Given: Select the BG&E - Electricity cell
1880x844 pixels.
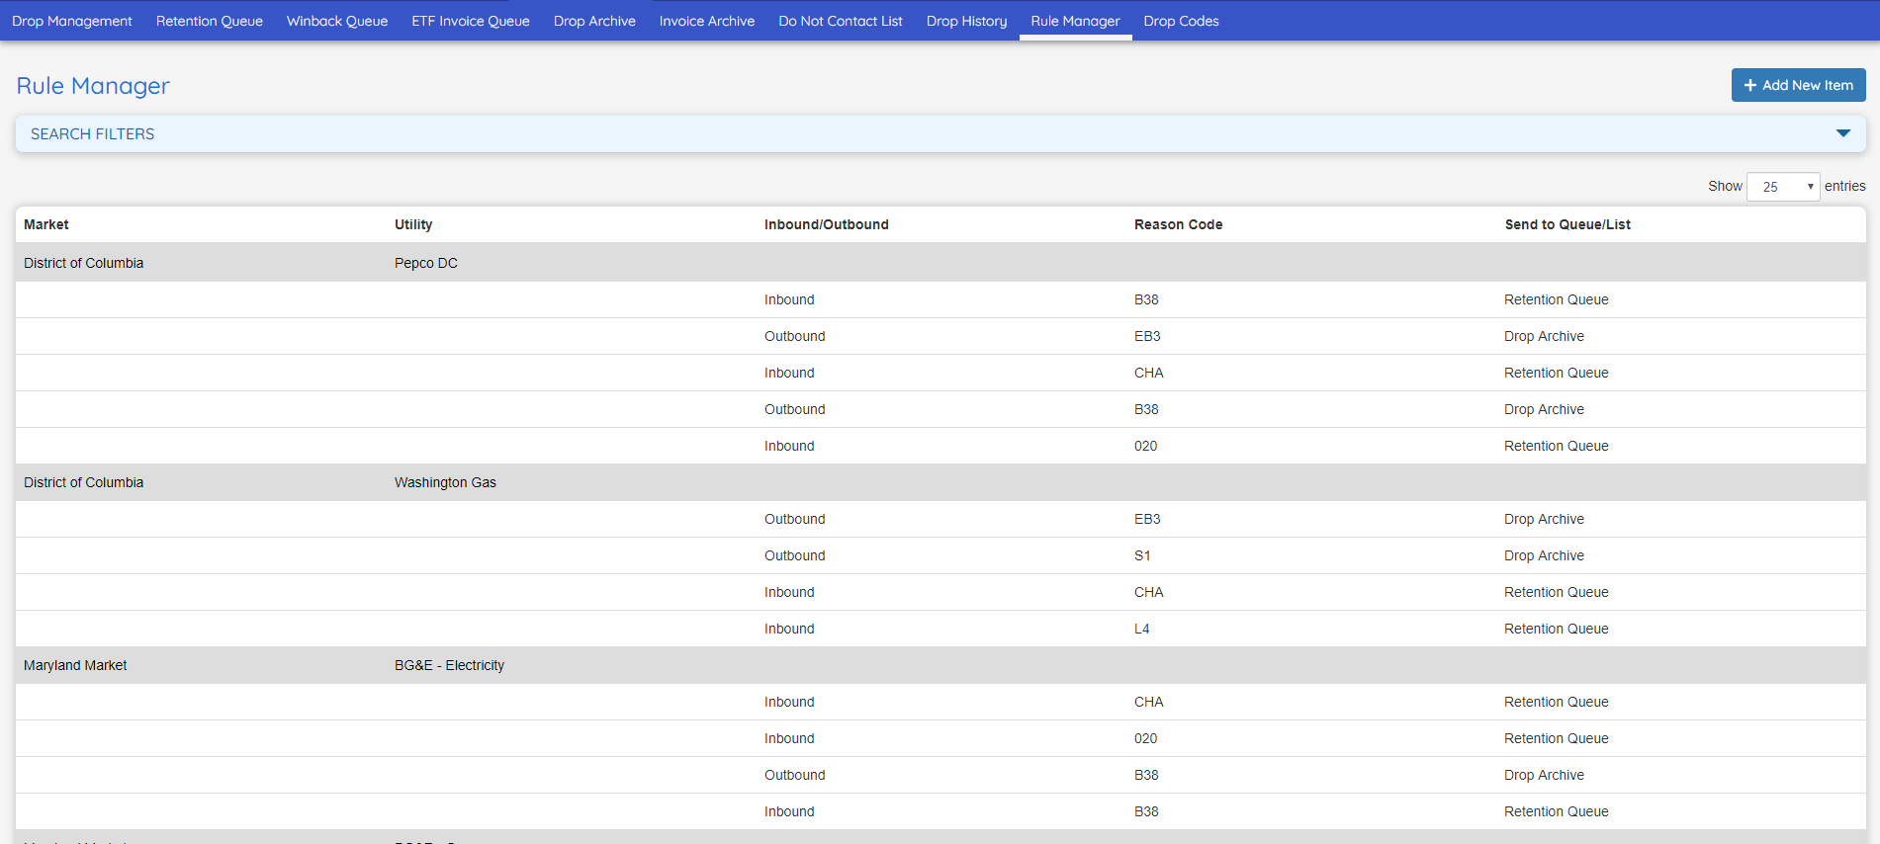Looking at the screenshot, I should click(449, 665).
